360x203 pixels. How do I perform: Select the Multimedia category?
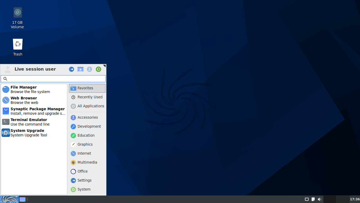(x=87, y=162)
